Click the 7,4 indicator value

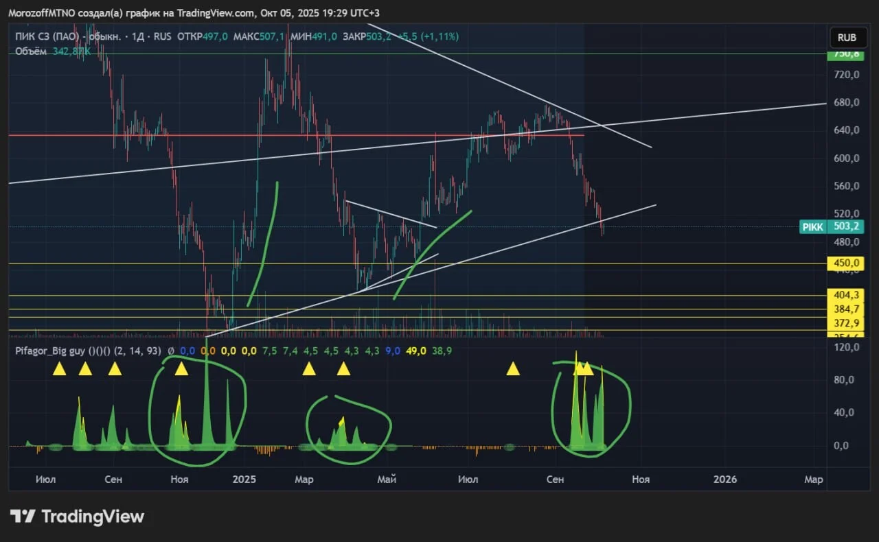coord(290,351)
